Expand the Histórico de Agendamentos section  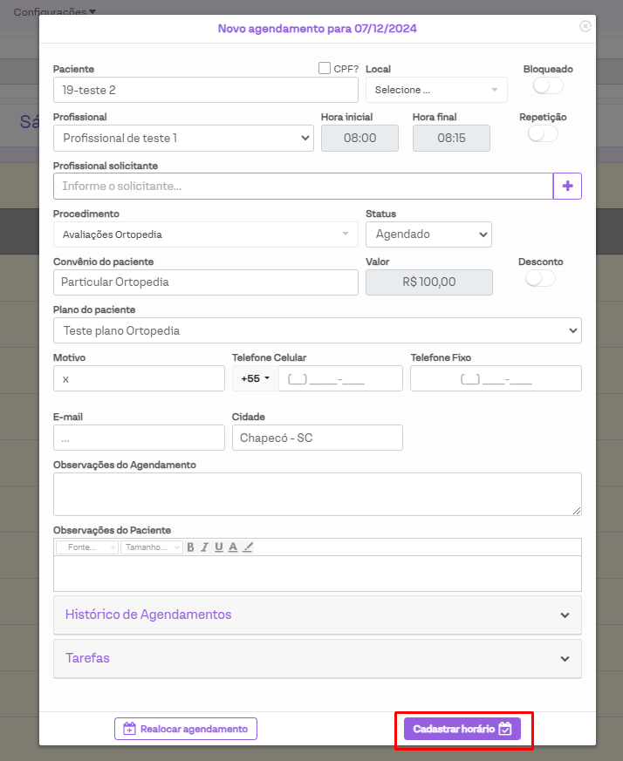pos(318,615)
